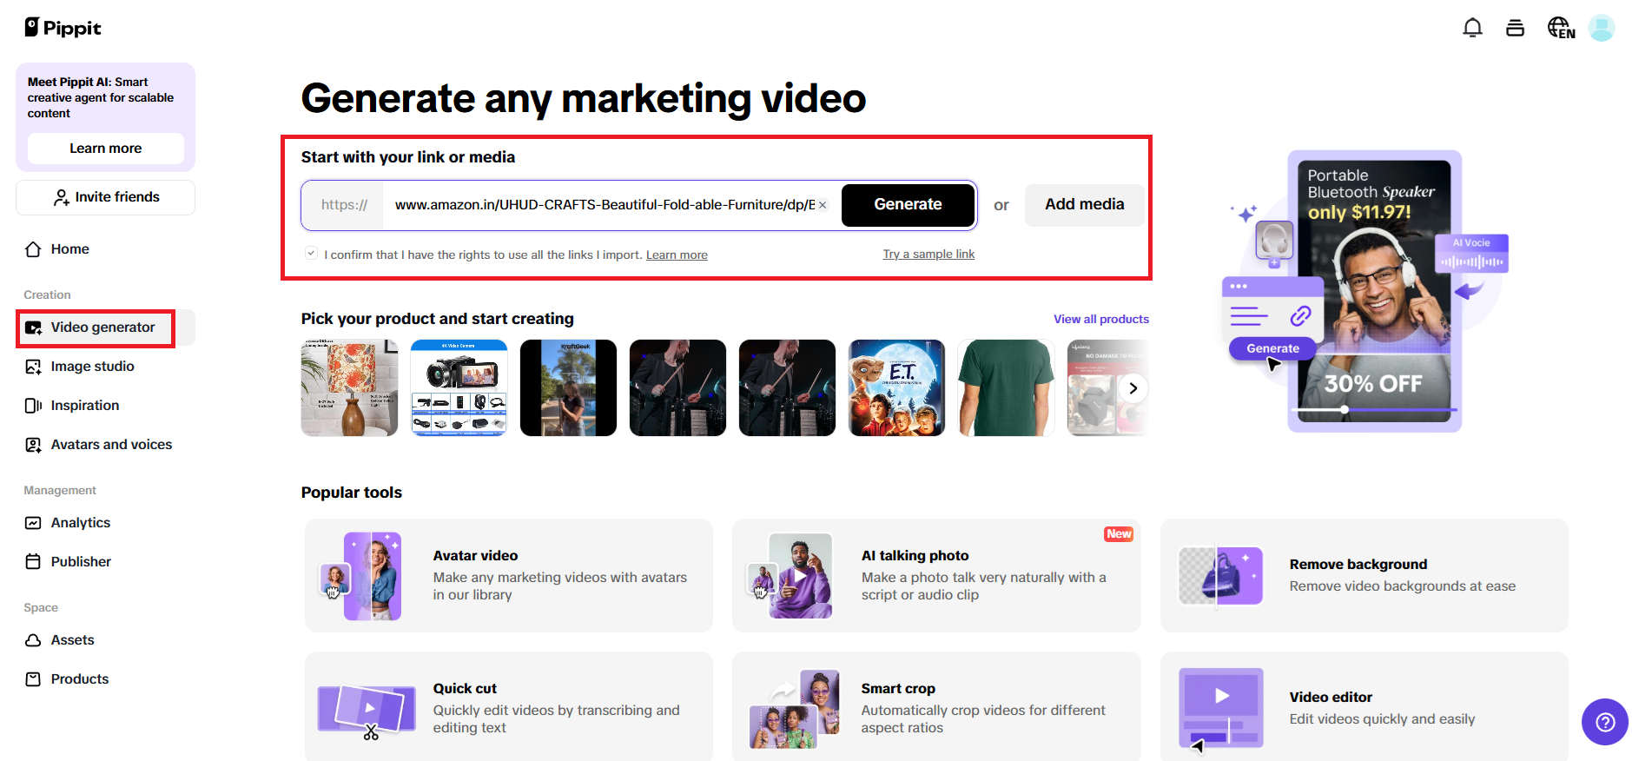Screen dimensions: 1632x761
Task: Open the Smart crop tool title
Action: click(898, 689)
